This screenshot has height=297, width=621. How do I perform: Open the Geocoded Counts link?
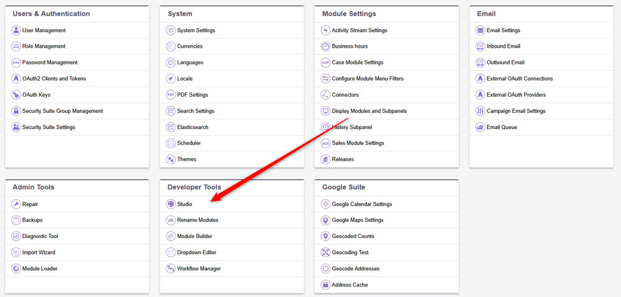tap(353, 236)
